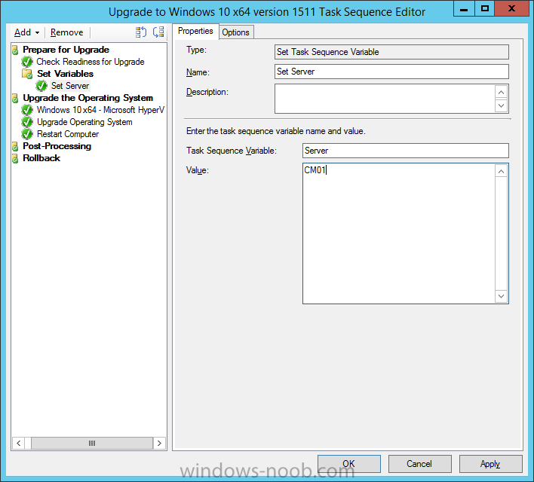This screenshot has width=534, height=482.
Task: Click the OK button
Action: tap(349, 464)
